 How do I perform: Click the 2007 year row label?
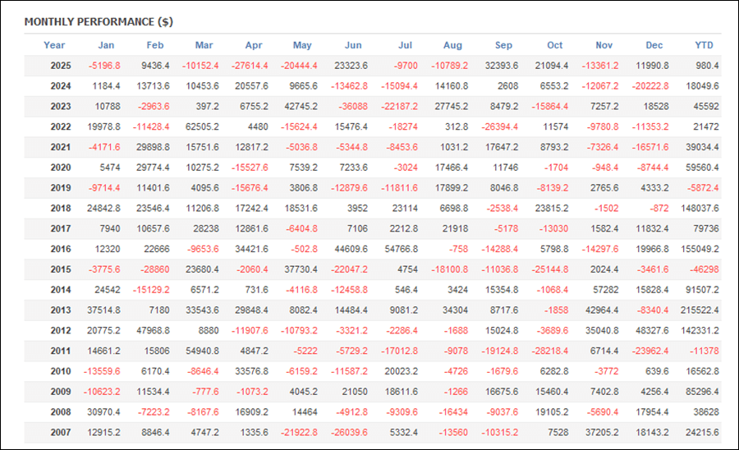[x=59, y=432]
